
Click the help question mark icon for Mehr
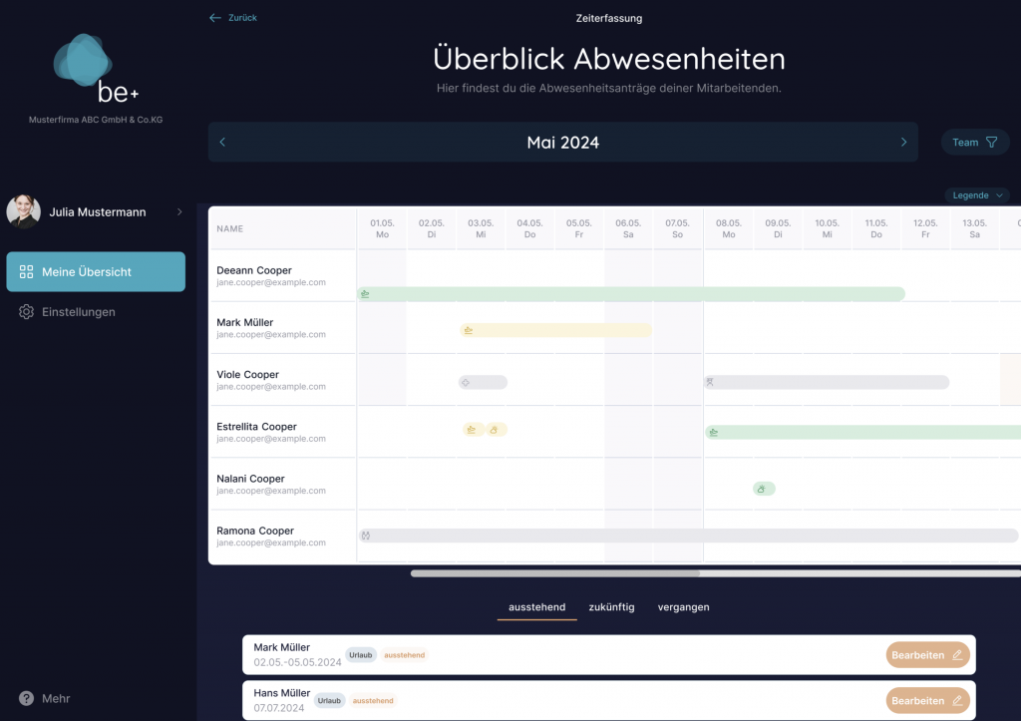tap(27, 698)
